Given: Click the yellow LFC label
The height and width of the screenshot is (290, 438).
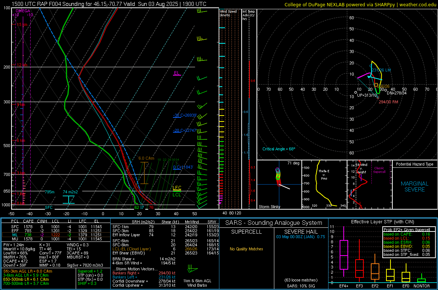Looking at the screenshot, I should tap(177, 188).
